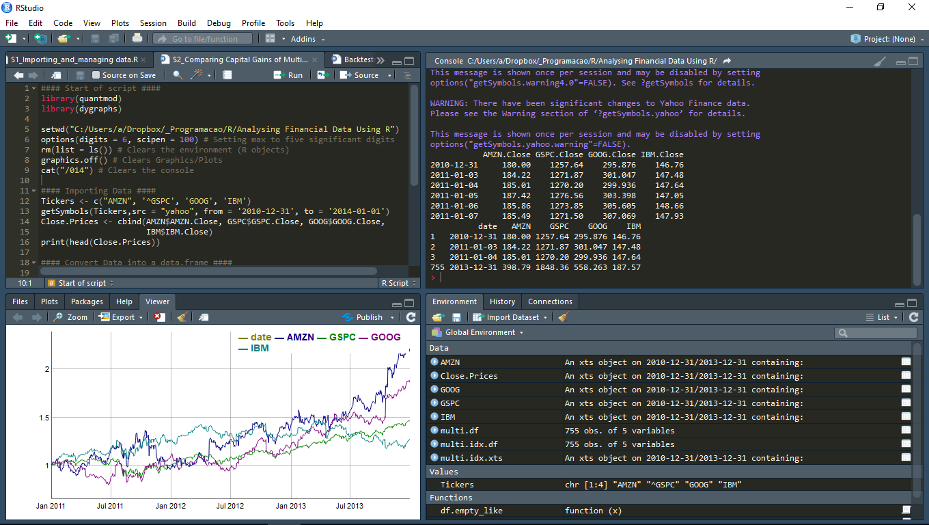
Task: Click the code tools magic wand icon
Action: pyautogui.click(x=197, y=75)
